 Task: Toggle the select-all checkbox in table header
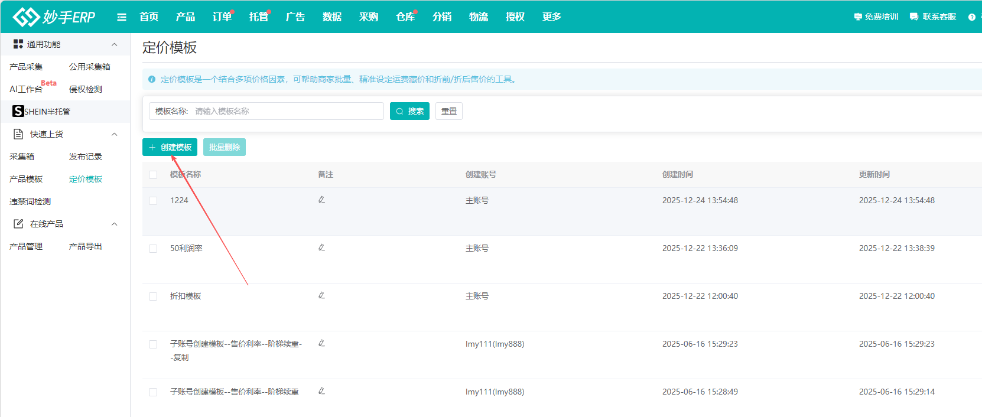(153, 175)
